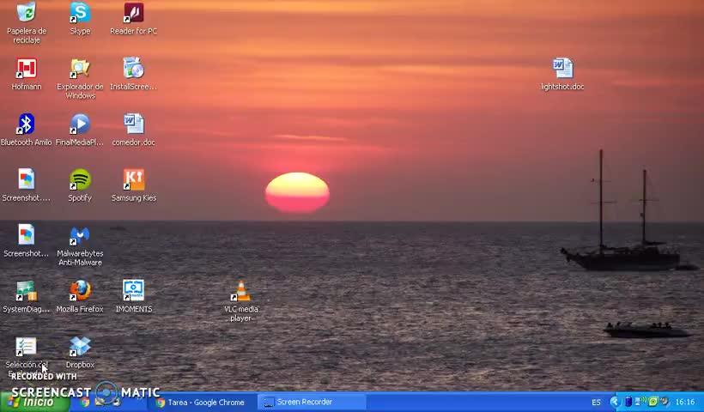Image resolution: width=704 pixels, height=412 pixels.
Task: Click the Spotify desktop shortcut
Action: [x=80, y=181]
